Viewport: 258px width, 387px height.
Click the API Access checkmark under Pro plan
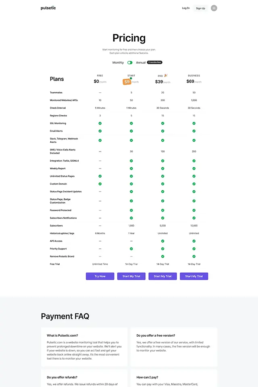tap(163, 241)
